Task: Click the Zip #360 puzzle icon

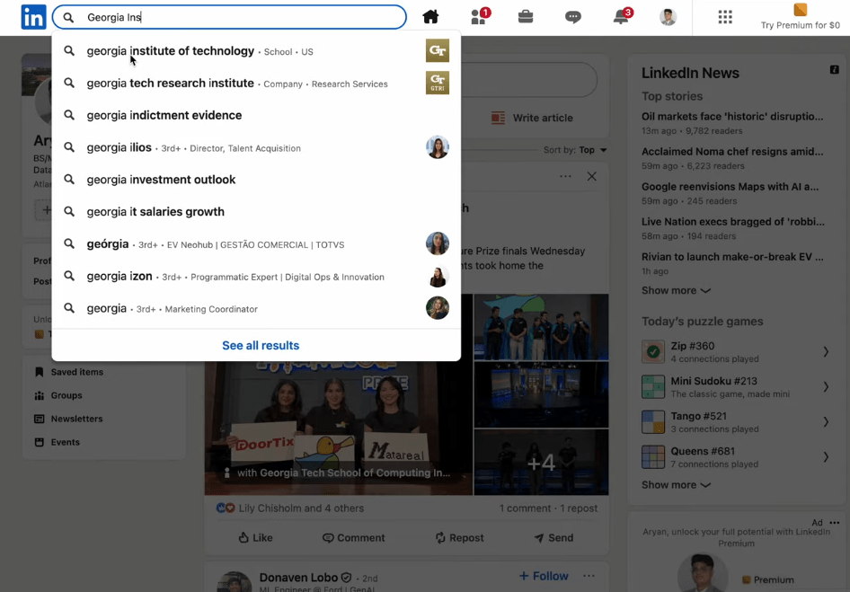Action: pyautogui.click(x=653, y=352)
